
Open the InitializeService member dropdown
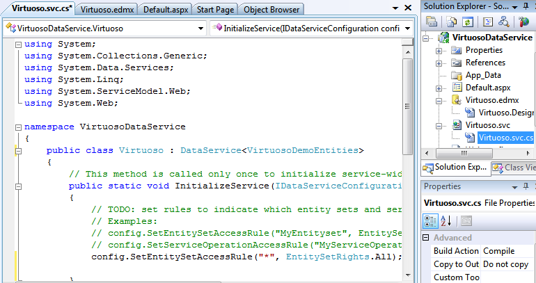[313, 29]
